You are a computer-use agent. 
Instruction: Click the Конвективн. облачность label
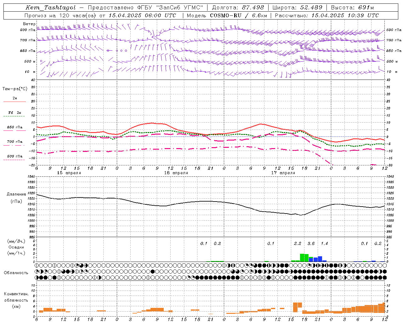(16, 297)
